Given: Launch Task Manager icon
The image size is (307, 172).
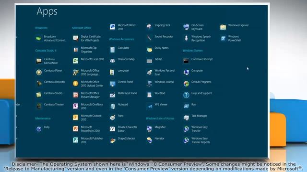Looking at the screenshot, I should 186,118.
